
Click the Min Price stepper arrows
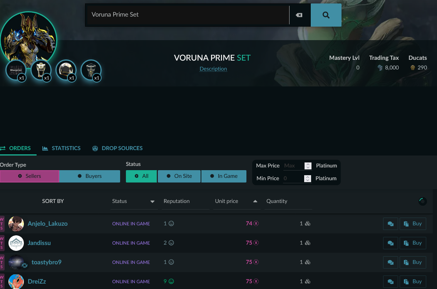[307, 178]
